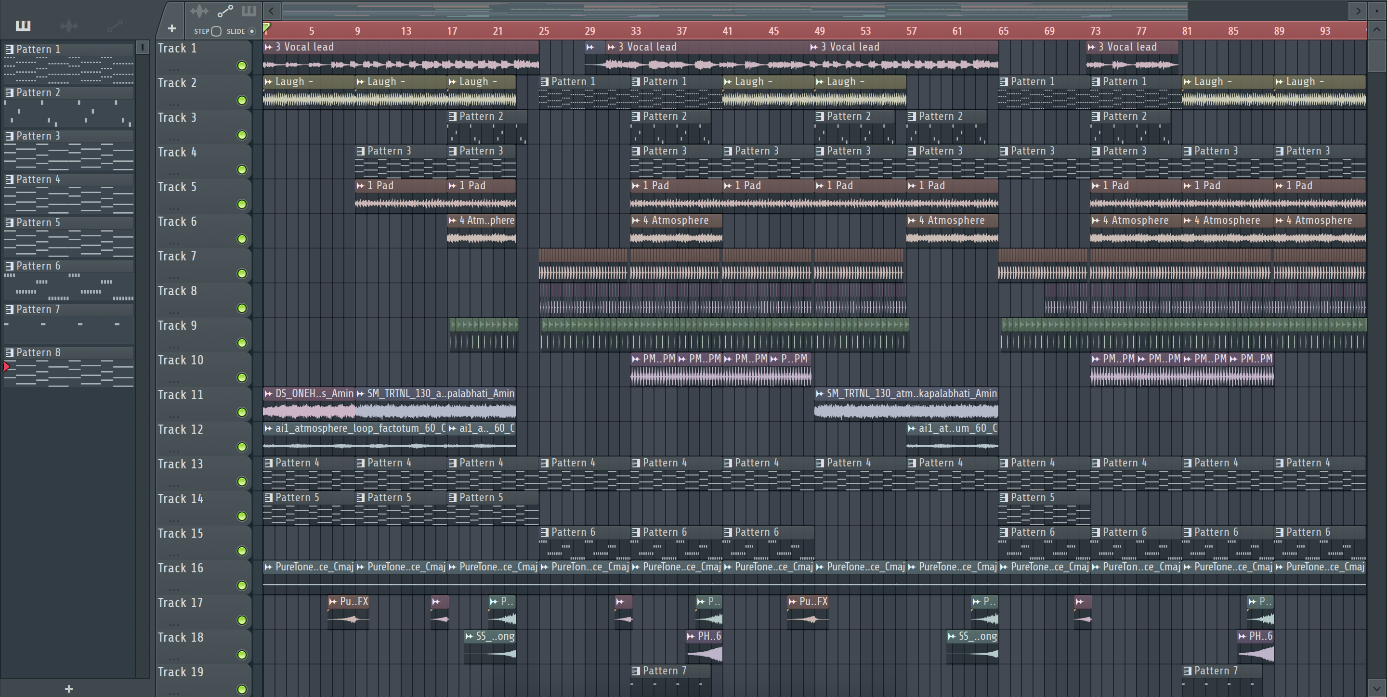Mute Track 4 using its green LED

tap(242, 169)
